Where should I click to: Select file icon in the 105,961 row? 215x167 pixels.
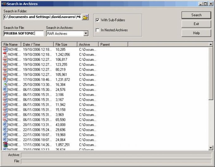(5, 74)
